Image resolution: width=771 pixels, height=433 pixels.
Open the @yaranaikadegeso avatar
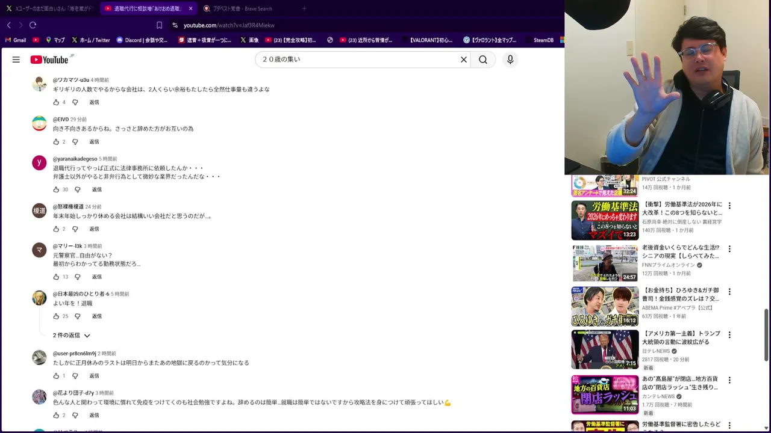[39, 163]
